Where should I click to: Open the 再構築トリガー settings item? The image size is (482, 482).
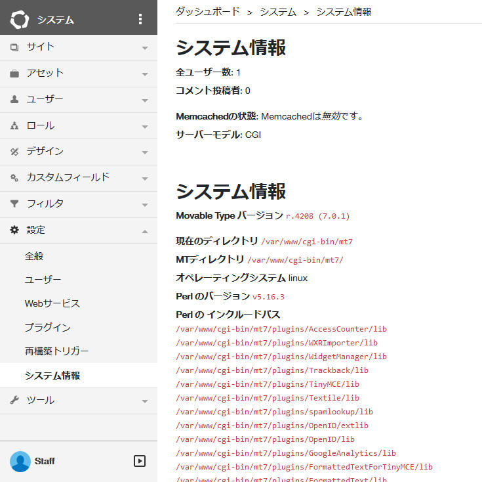[x=56, y=351]
